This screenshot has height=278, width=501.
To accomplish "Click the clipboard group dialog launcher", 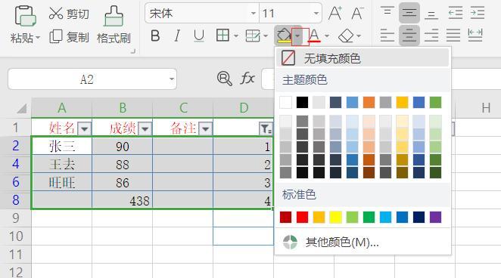I will (x=133, y=51).
